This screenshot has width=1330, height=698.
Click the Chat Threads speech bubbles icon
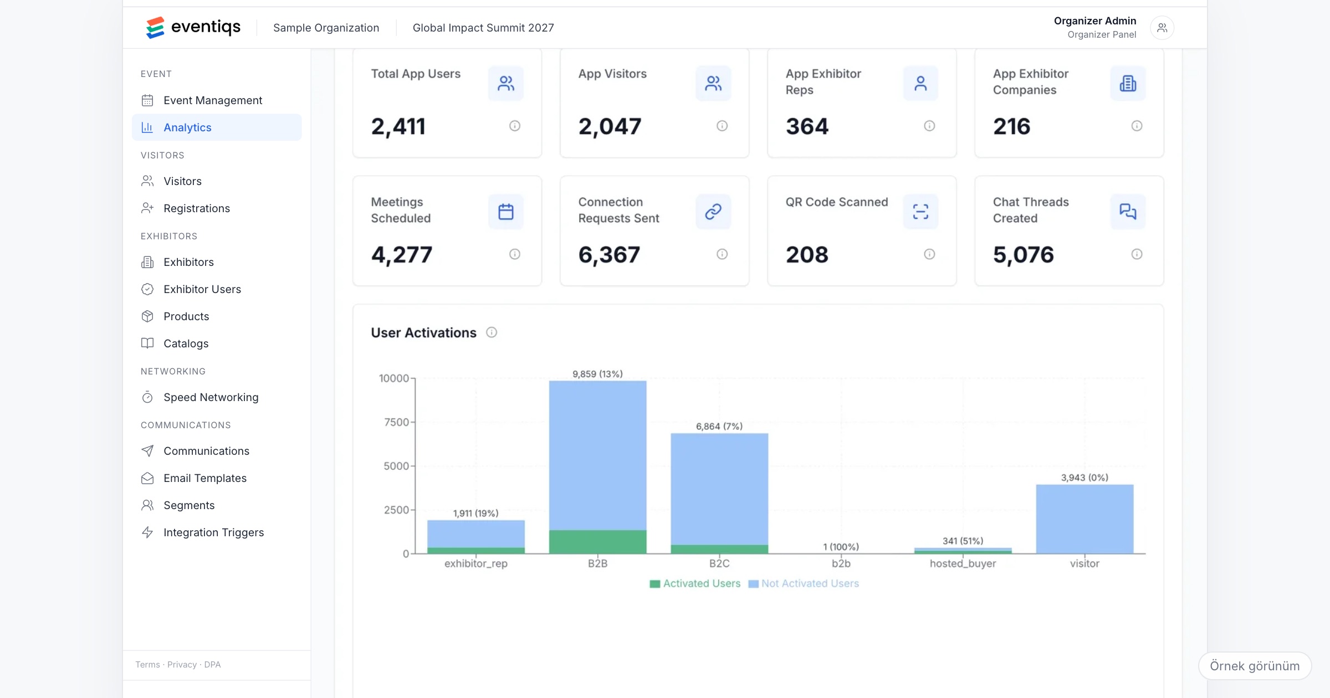(x=1128, y=212)
